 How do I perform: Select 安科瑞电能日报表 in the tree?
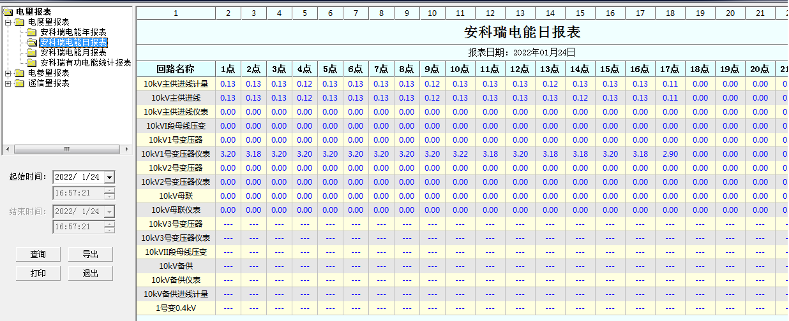pyautogui.click(x=73, y=42)
